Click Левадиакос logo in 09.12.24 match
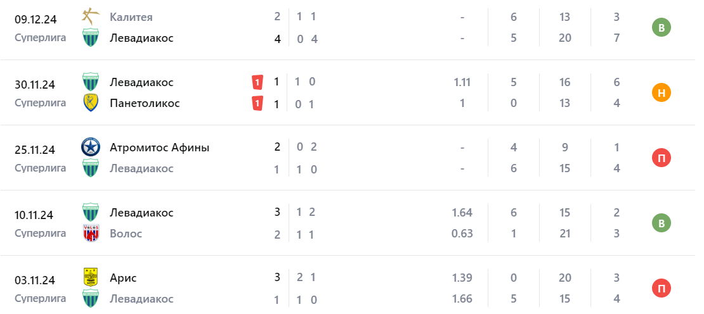The width and height of the screenshot is (704, 314). tap(91, 38)
